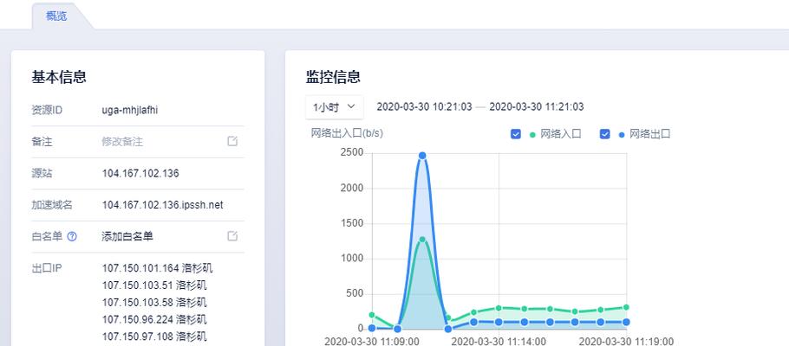Uncheck the 网络入口 checkbox
789x346 pixels.
516,134
